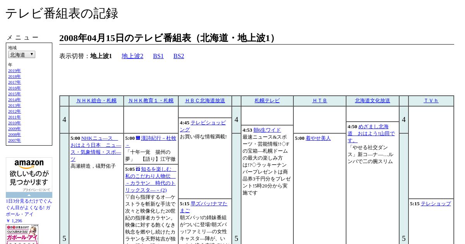Open the 2019年 archive link
This screenshot has height=244, width=465.
[14, 70]
